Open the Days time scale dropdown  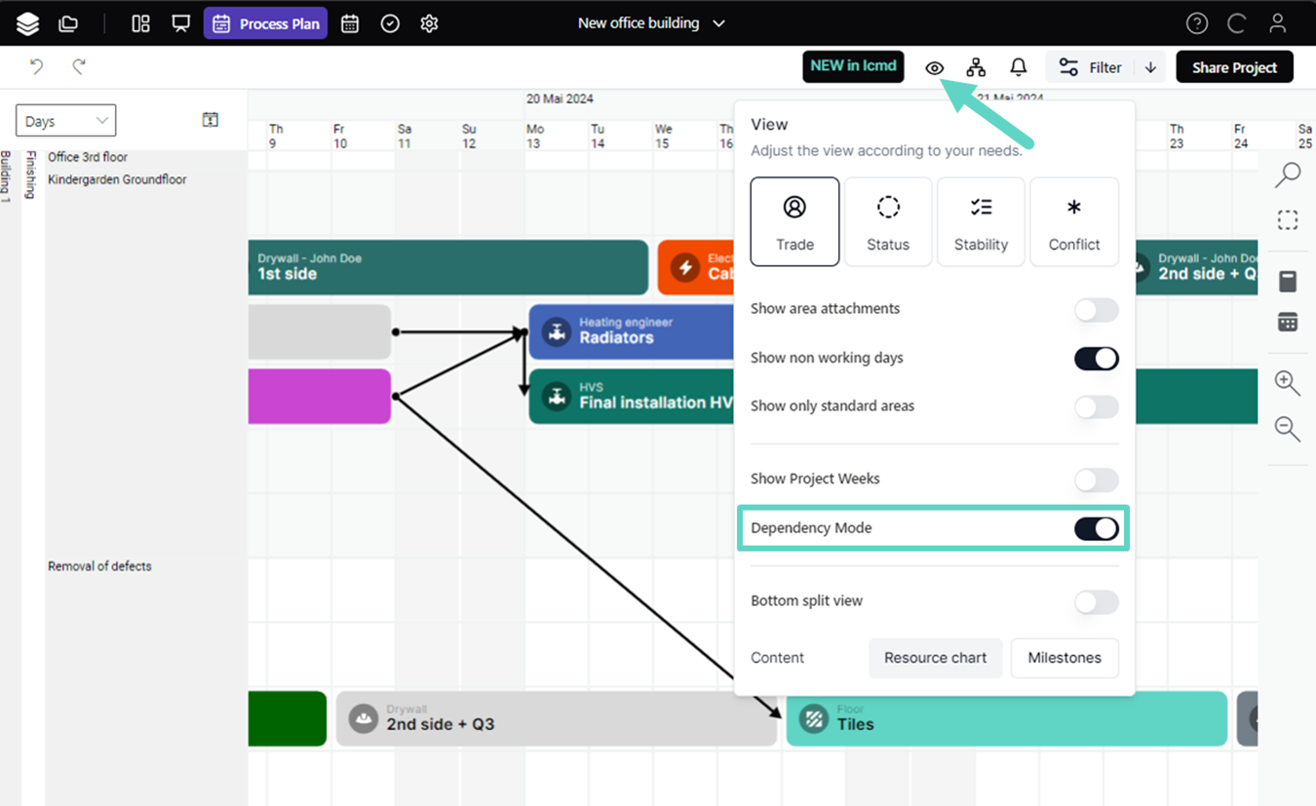(65, 121)
